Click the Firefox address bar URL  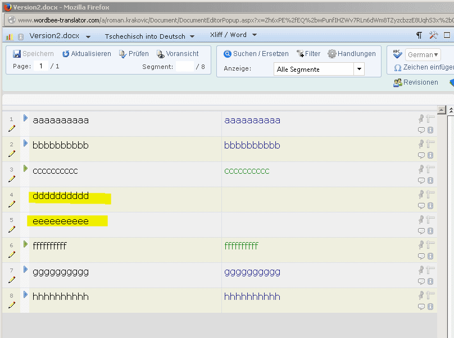click(236, 20)
